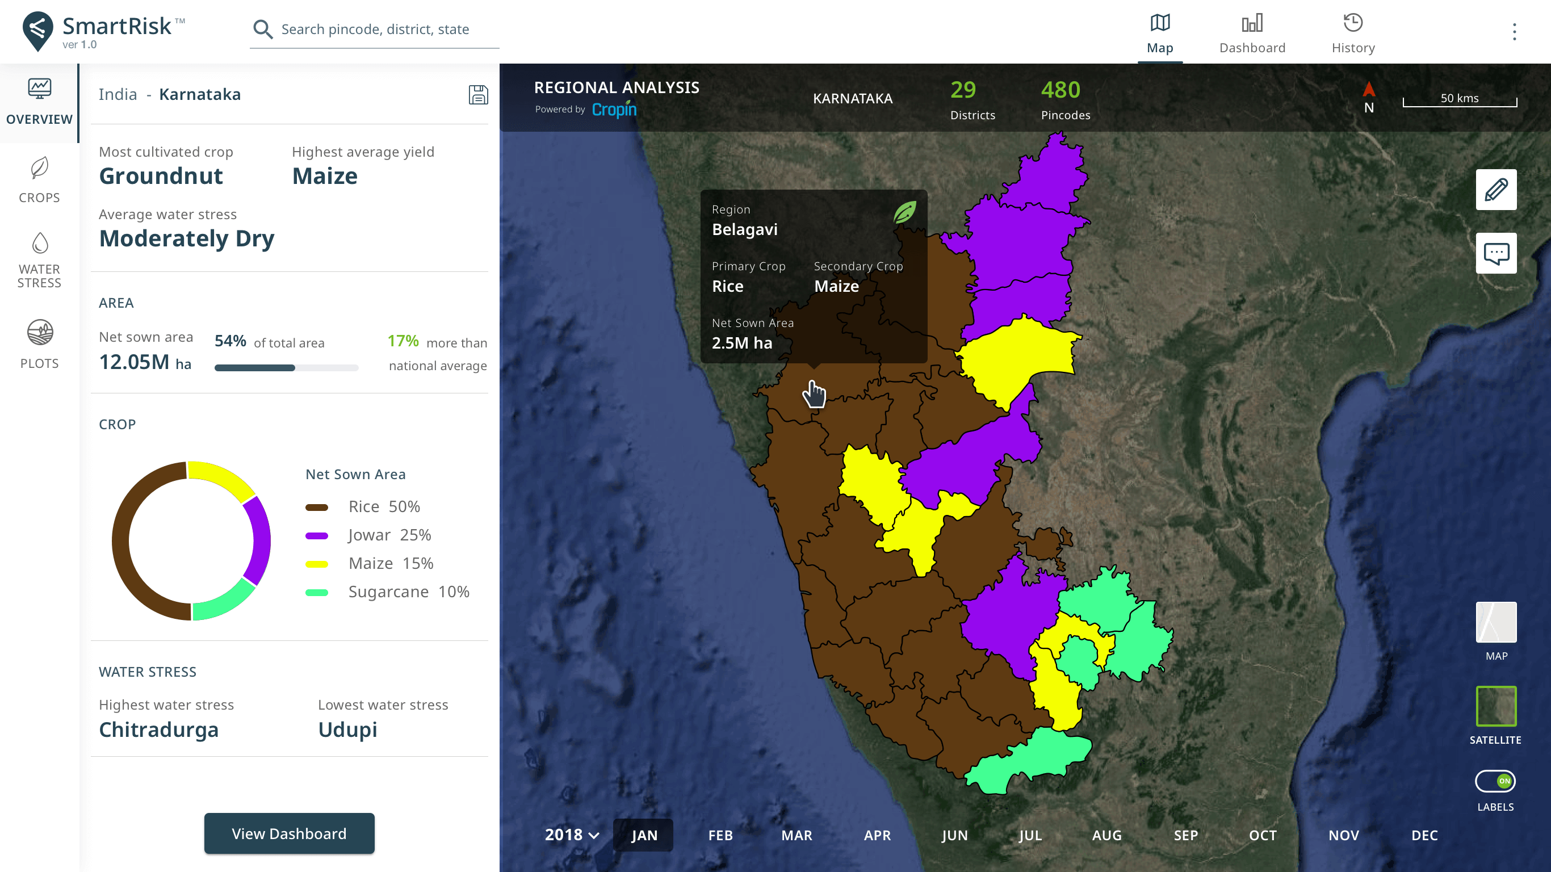Open the History tab

click(1353, 33)
